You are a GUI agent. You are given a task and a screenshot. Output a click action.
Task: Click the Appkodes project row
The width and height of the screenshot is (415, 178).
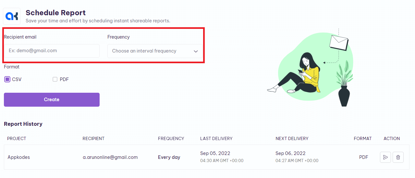click(x=207, y=157)
